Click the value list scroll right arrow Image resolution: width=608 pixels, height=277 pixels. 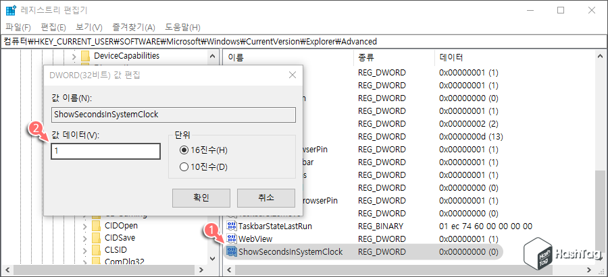588,270
